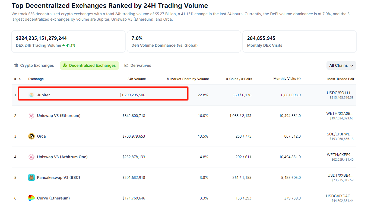Switch to the Crypto Exchanges tab
Screen dimensions: 387x203
click(34, 65)
